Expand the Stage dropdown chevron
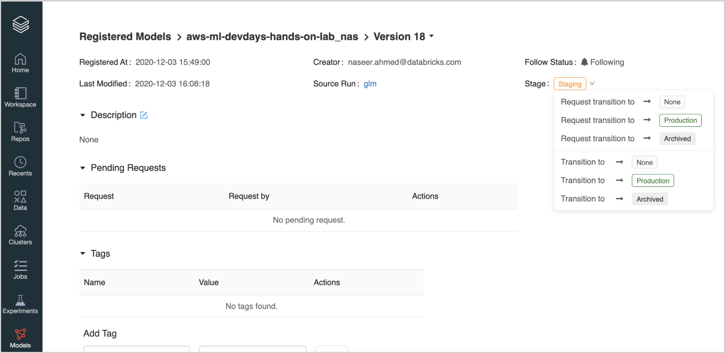The height and width of the screenshot is (353, 725). tap(592, 84)
